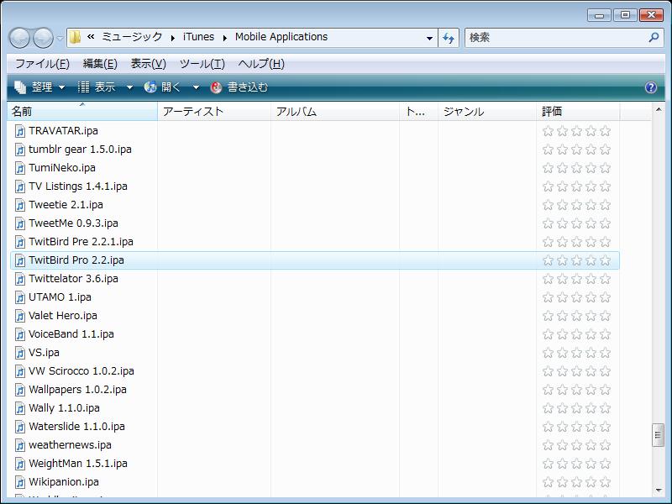Image resolution: width=672 pixels, height=504 pixels.
Task: Select file icon of VoiceBand 1.1.ipa
Action: point(20,333)
